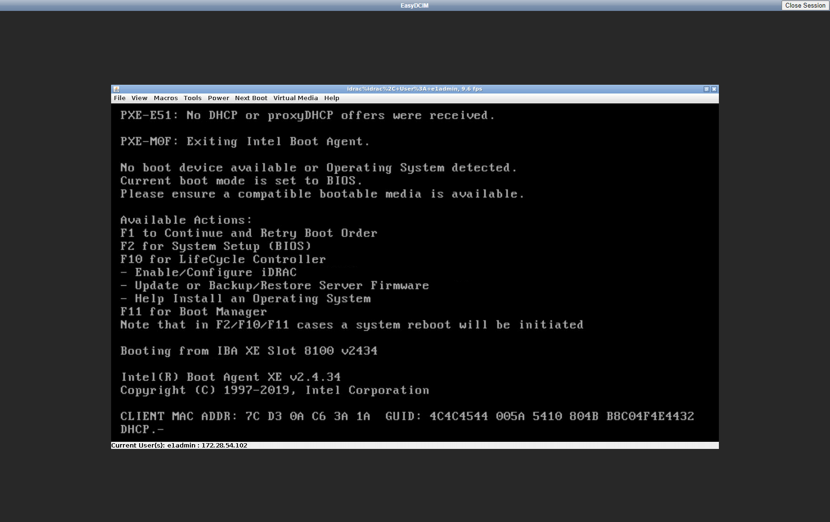Expand the Macros menu
Image resolution: width=830 pixels, height=522 pixels.
(166, 98)
